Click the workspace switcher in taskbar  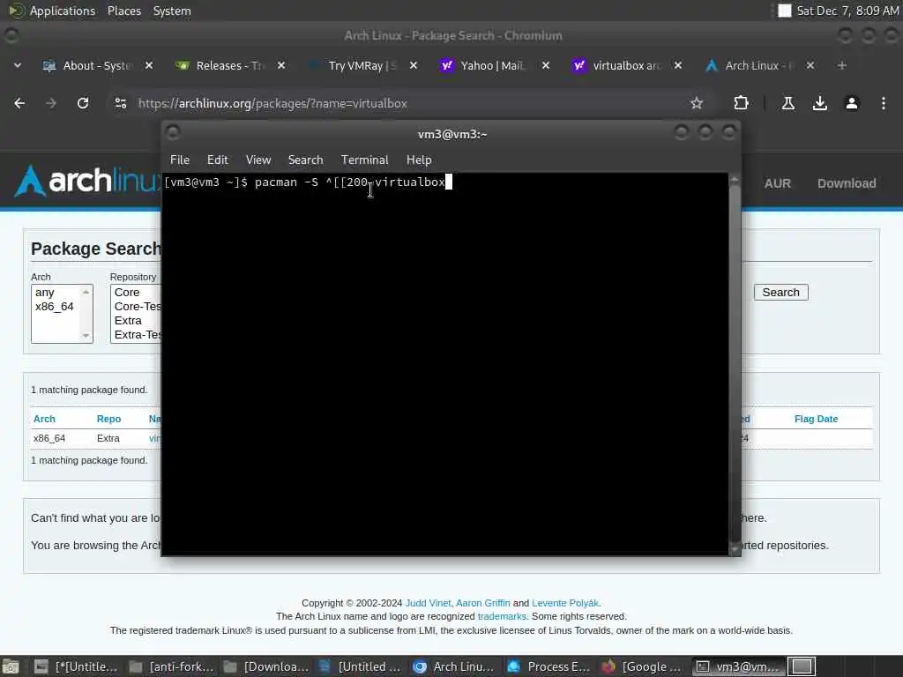point(802,666)
